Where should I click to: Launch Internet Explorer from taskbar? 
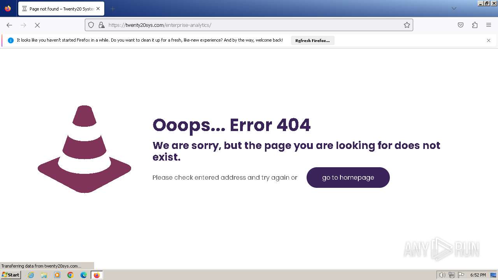31,275
